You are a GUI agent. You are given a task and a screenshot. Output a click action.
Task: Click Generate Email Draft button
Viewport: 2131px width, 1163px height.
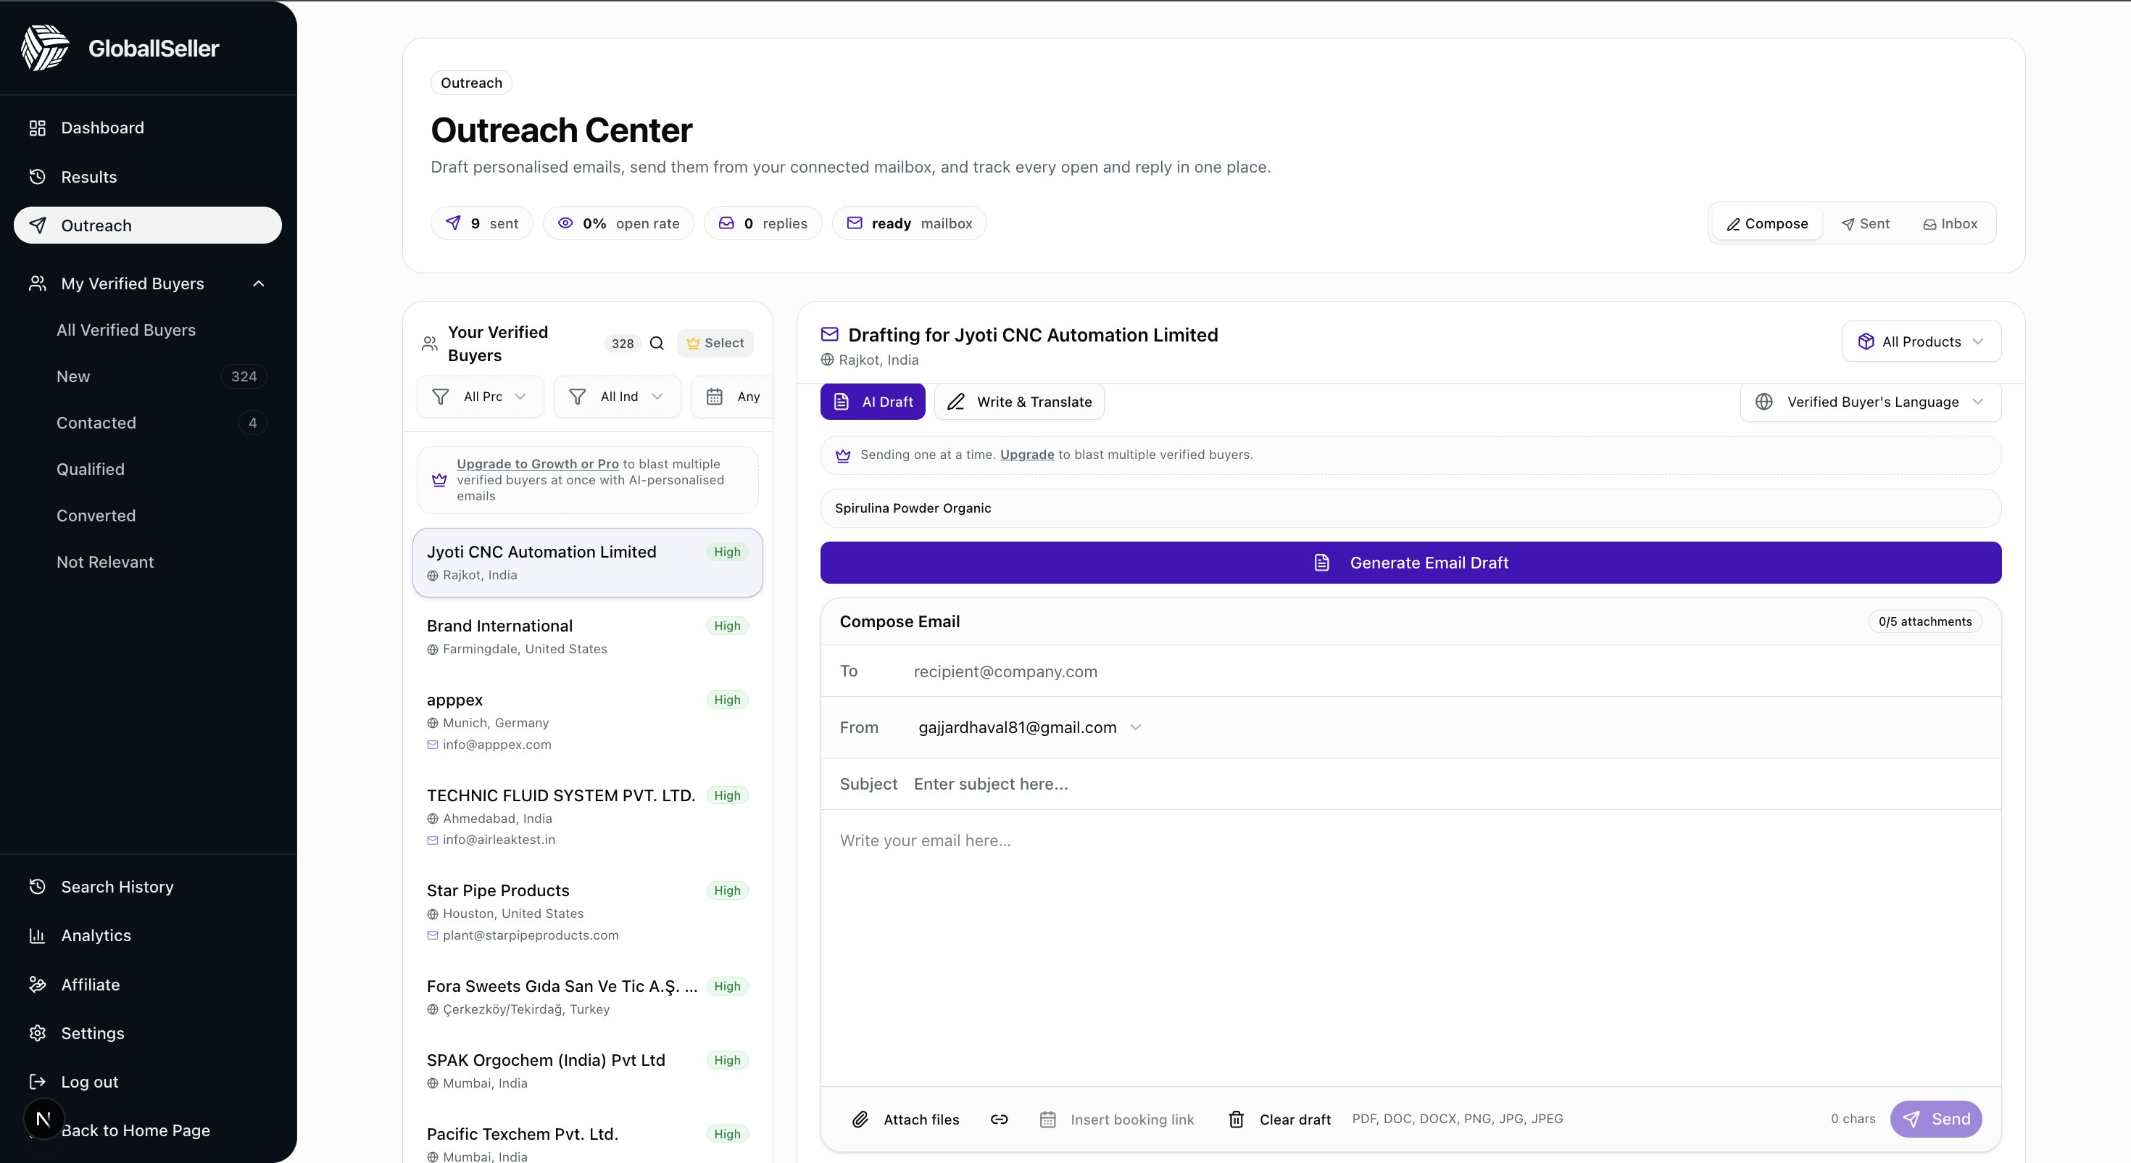(1411, 563)
